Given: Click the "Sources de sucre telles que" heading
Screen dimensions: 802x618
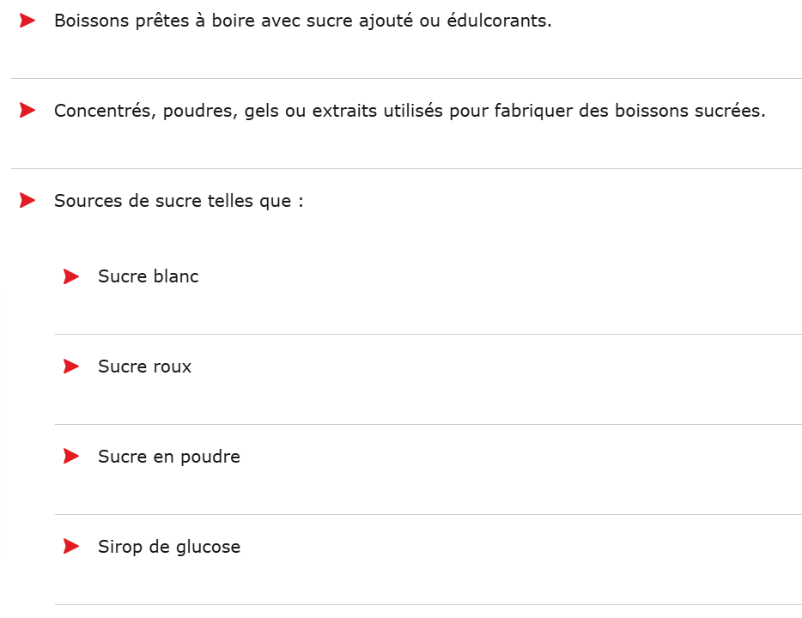Looking at the screenshot, I should click(179, 201).
